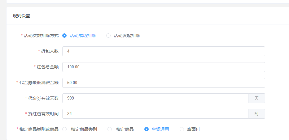The image size is (289, 140).
Task: Click the 拆包人数 input field
Action: [164, 51]
